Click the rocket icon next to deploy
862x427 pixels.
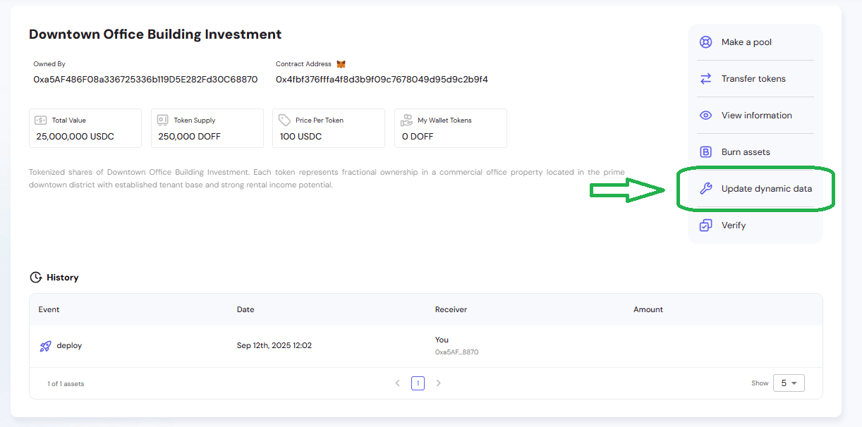(45, 346)
